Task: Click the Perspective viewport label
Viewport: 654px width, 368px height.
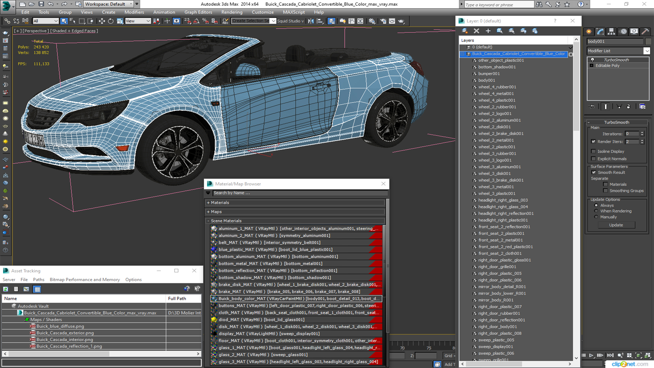Action: pos(35,31)
